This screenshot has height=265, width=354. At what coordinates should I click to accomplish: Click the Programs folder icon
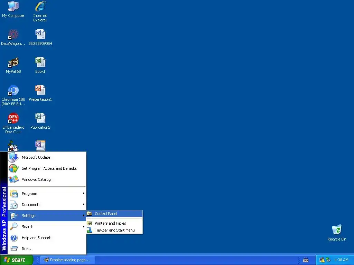[13, 194]
